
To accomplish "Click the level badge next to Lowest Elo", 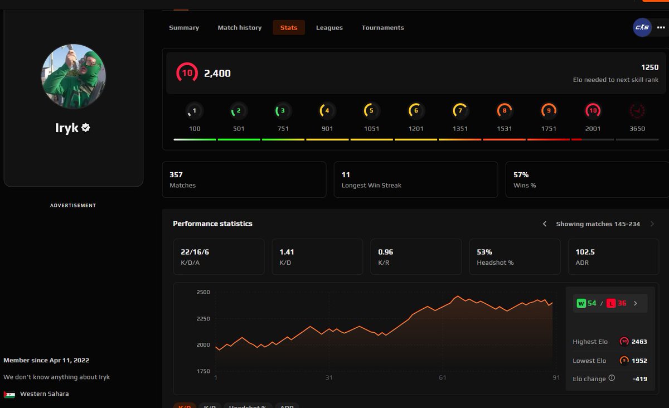I will point(624,361).
